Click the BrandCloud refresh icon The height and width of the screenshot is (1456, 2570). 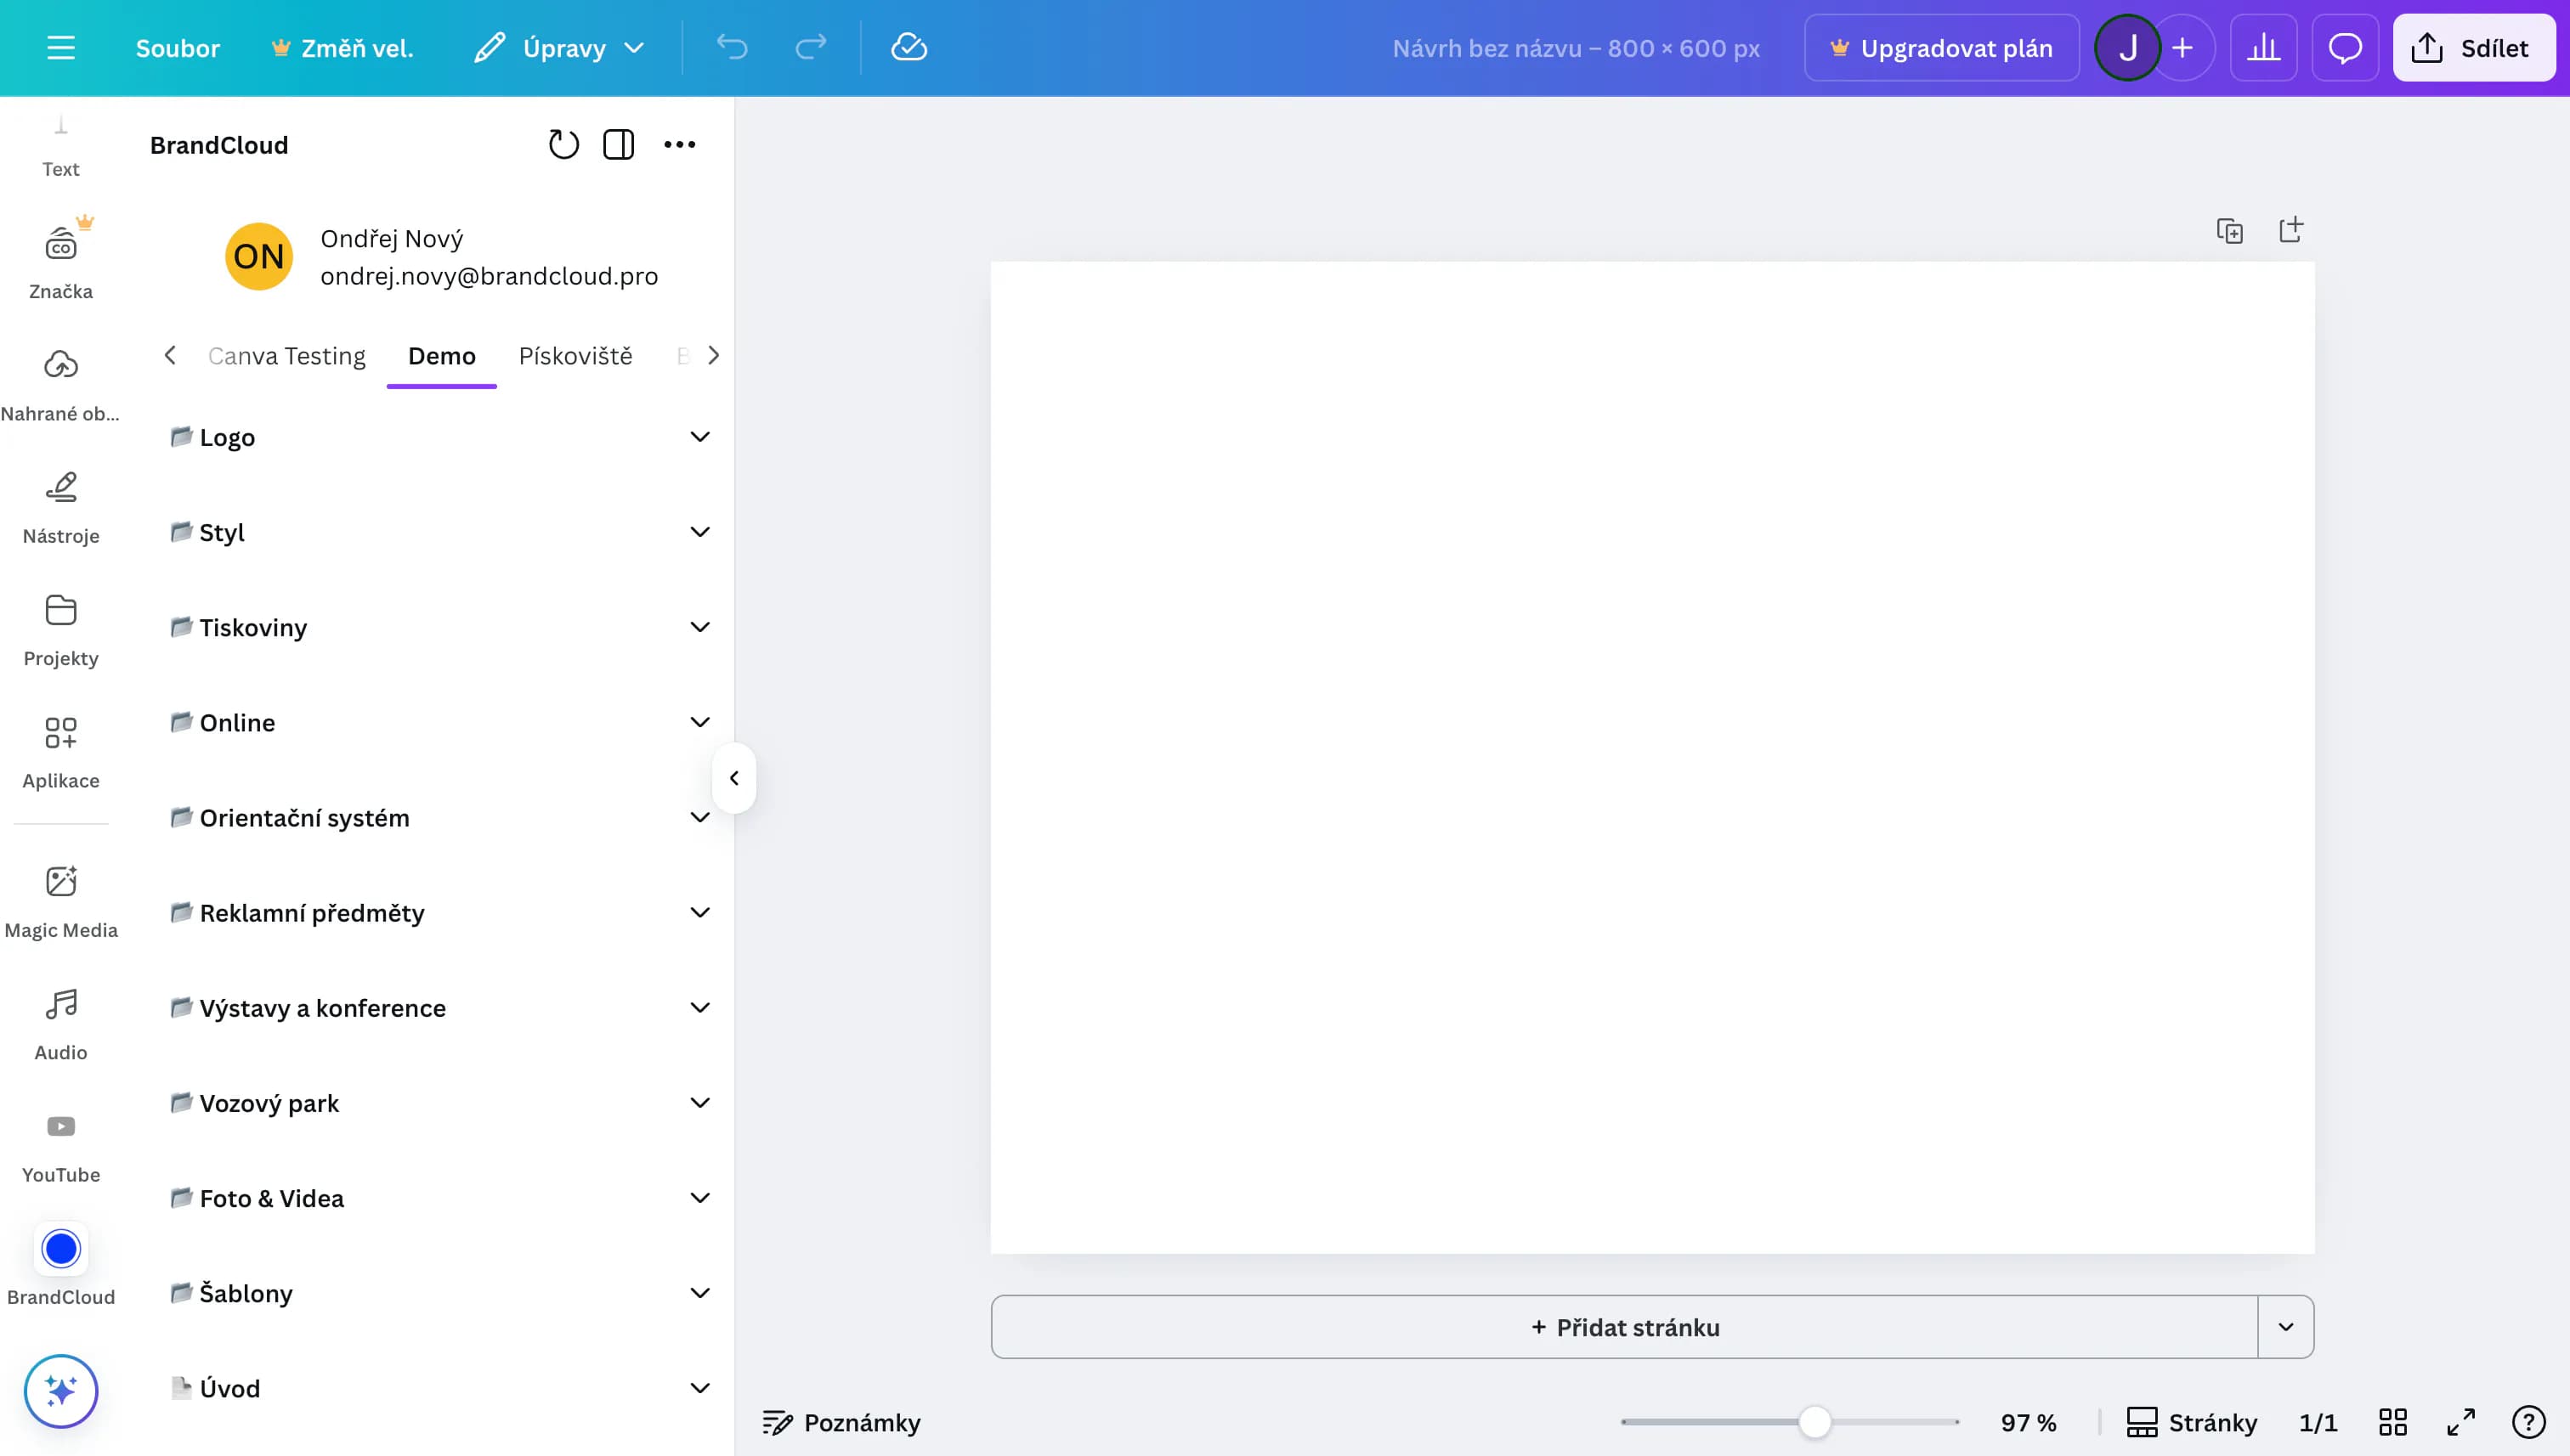point(563,145)
